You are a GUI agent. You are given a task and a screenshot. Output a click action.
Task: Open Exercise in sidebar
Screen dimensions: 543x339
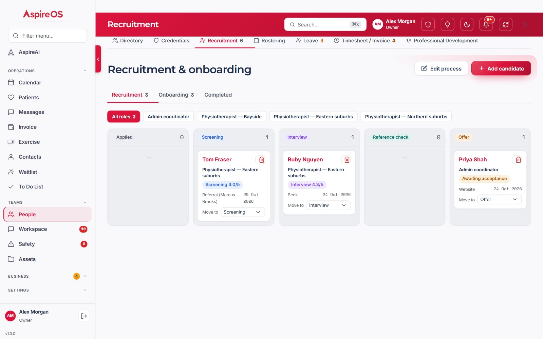(48, 142)
